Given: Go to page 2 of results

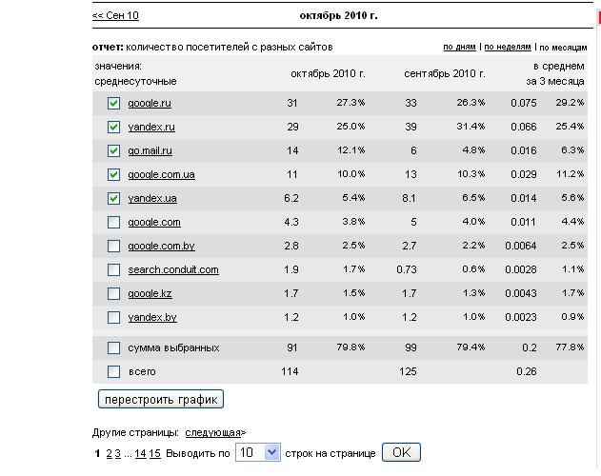Looking at the screenshot, I should [109, 453].
